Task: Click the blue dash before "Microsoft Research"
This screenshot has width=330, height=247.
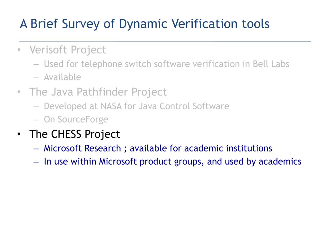Action: coord(36,149)
